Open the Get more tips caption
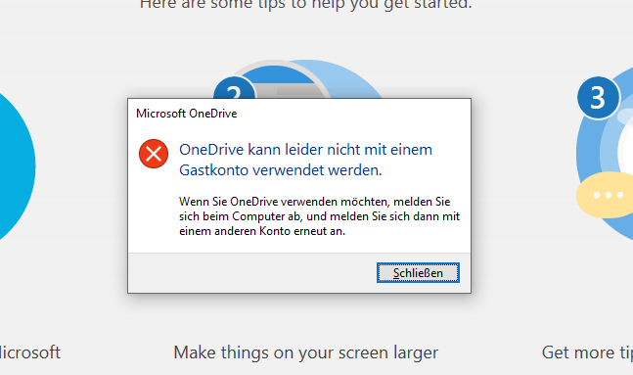 (587, 352)
